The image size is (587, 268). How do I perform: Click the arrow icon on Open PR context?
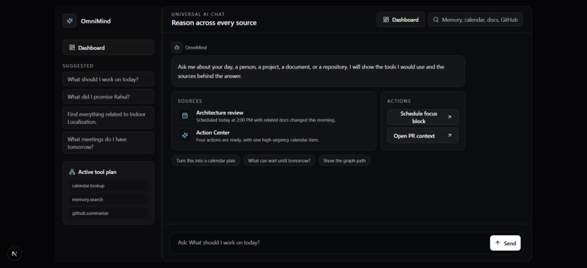click(449, 135)
